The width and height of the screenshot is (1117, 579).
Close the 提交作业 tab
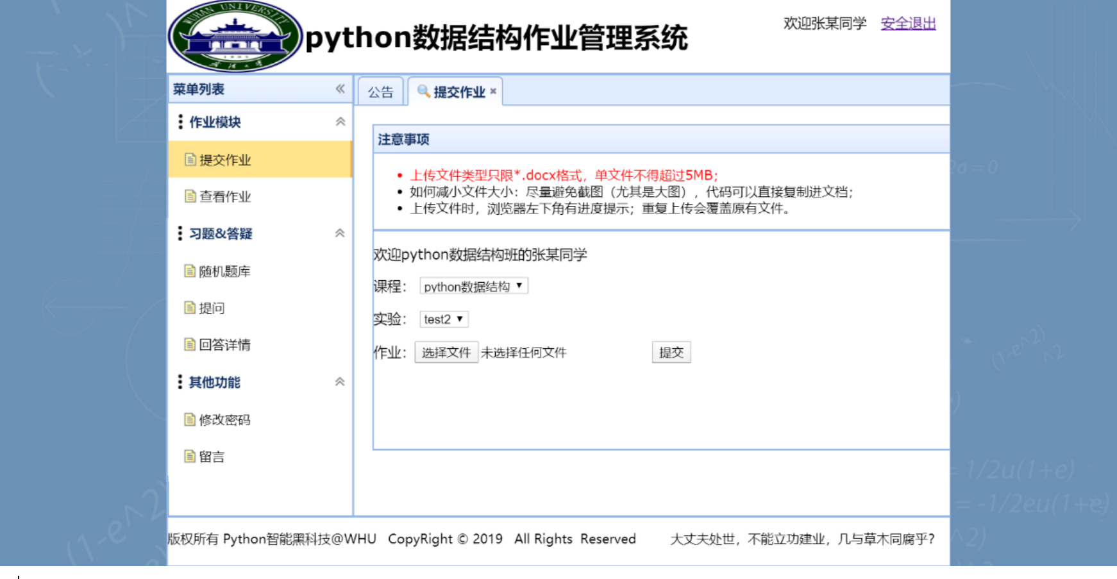click(493, 92)
